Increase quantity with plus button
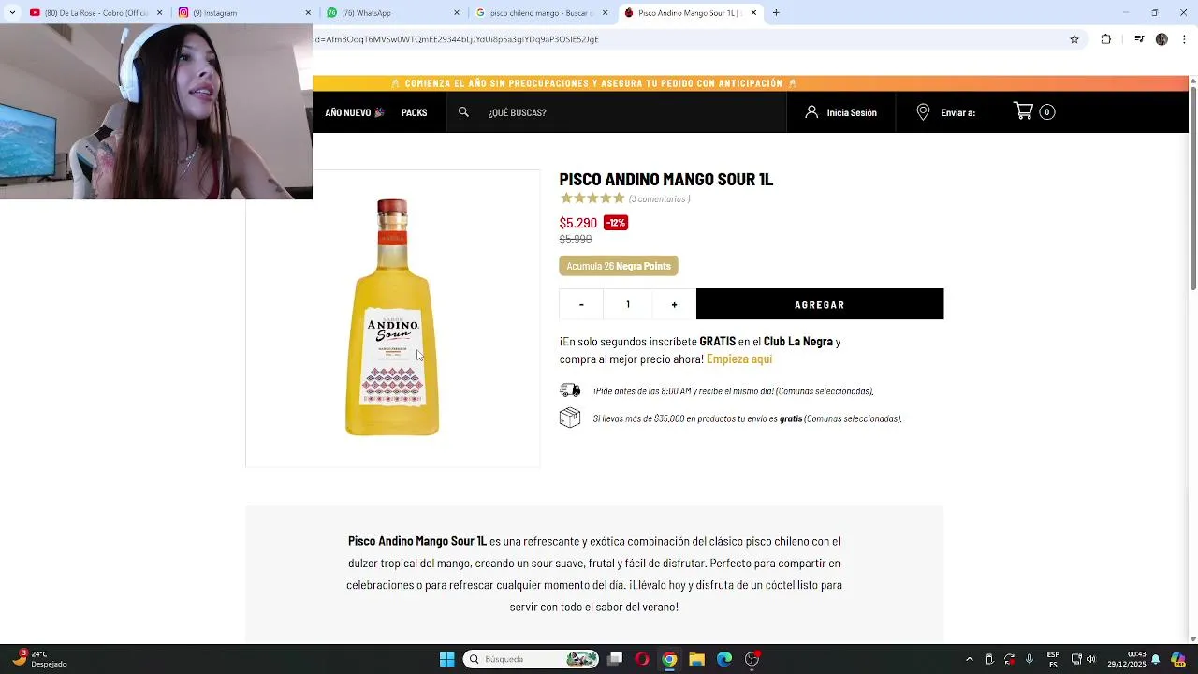 coord(674,304)
